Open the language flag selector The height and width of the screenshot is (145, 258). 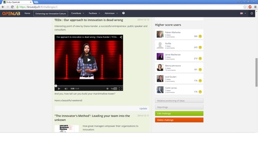coord(243,13)
